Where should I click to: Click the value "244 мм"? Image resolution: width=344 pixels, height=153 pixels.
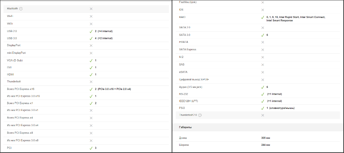click(266, 145)
